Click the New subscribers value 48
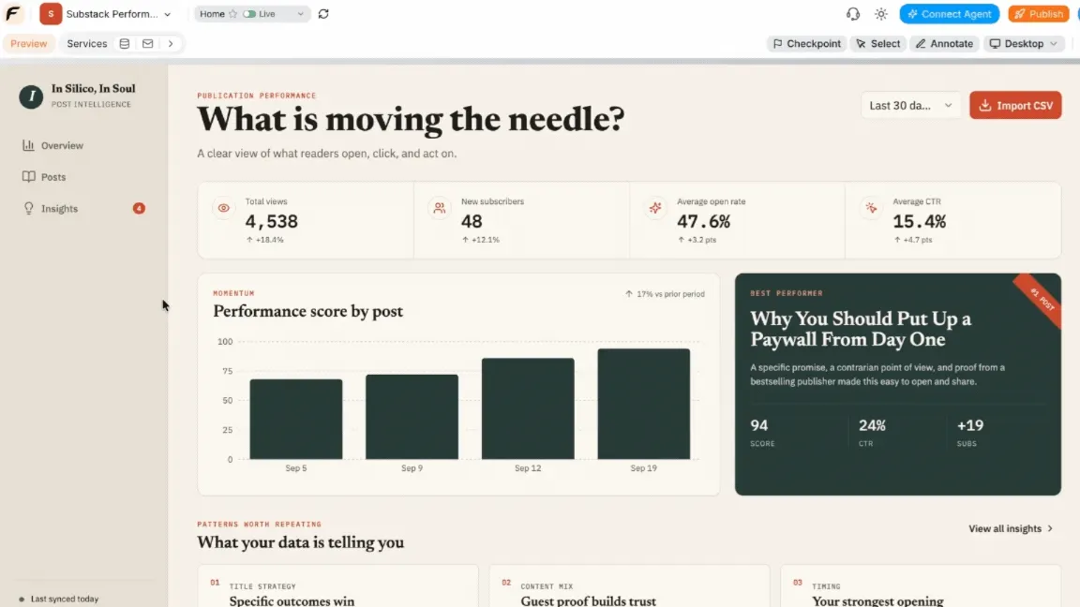This screenshot has width=1080, height=607. pyautogui.click(x=472, y=222)
